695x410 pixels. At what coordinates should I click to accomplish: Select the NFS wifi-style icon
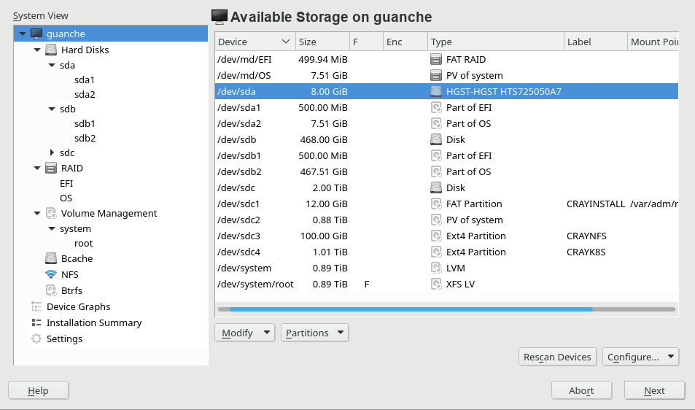click(x=51, y=275)
